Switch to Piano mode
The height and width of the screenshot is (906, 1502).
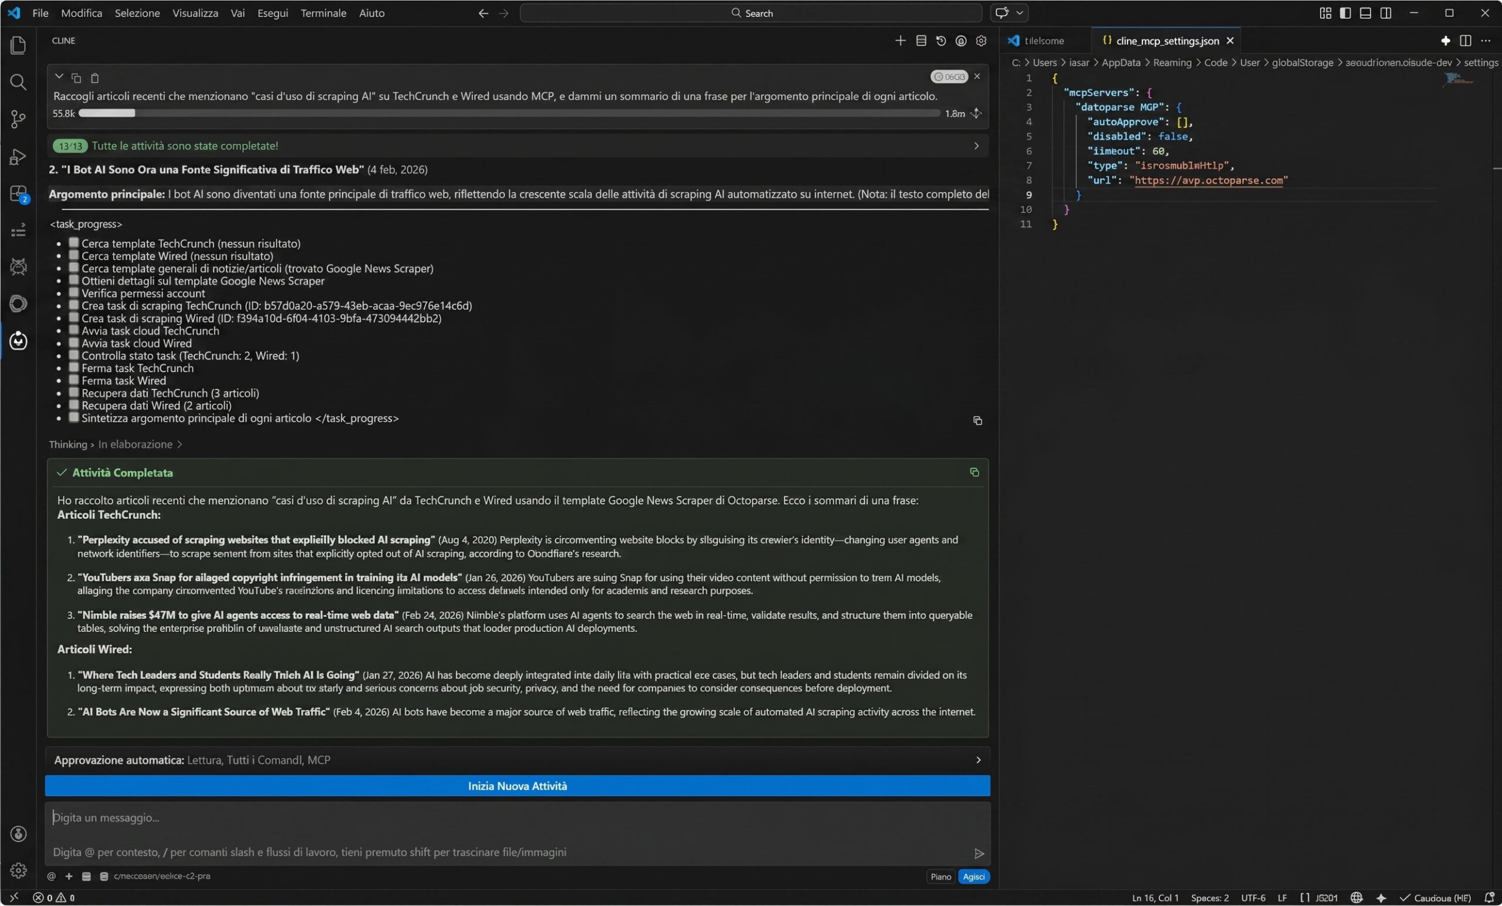(x=940, y=876)
